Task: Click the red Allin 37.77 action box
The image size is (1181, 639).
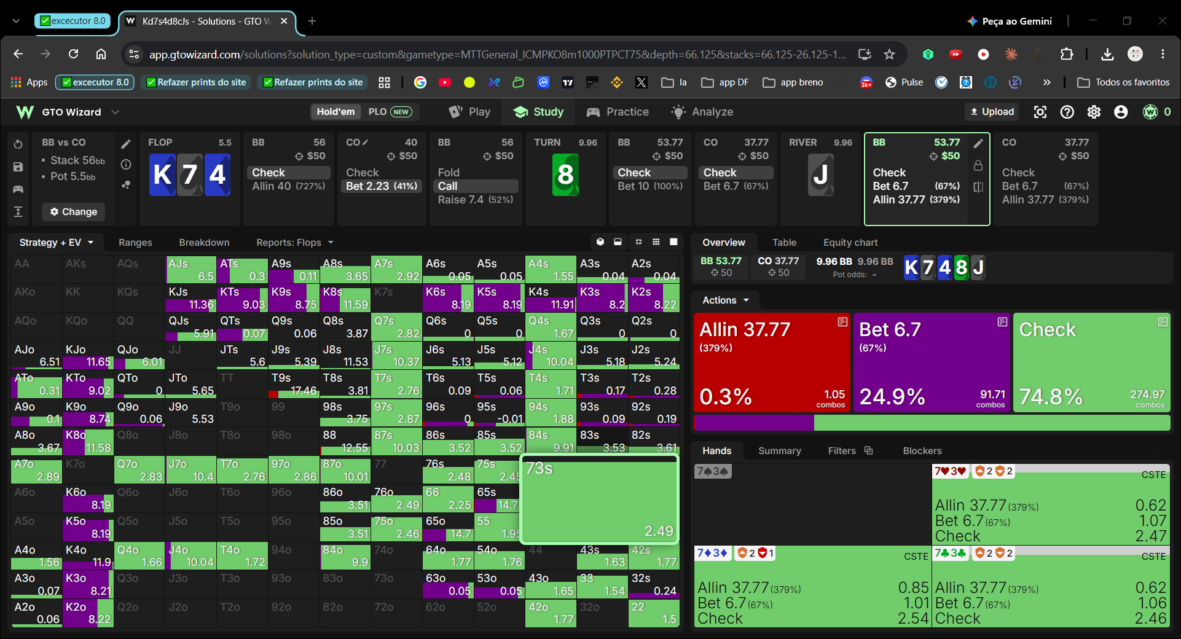Action: 772,363
